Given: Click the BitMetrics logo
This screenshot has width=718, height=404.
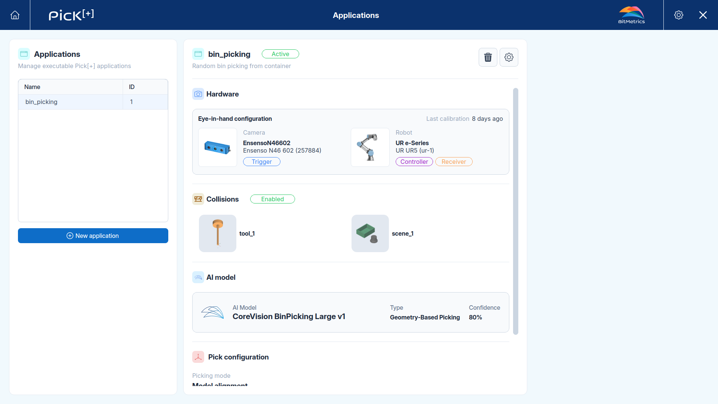Looking at the screenshot, I should point(632,15).
